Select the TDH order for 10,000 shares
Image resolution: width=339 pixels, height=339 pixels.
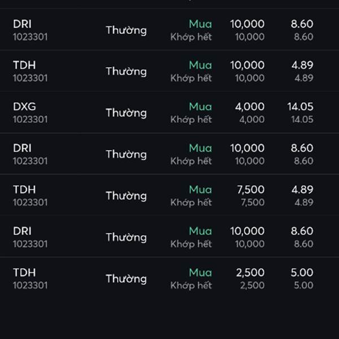[169, 71]
